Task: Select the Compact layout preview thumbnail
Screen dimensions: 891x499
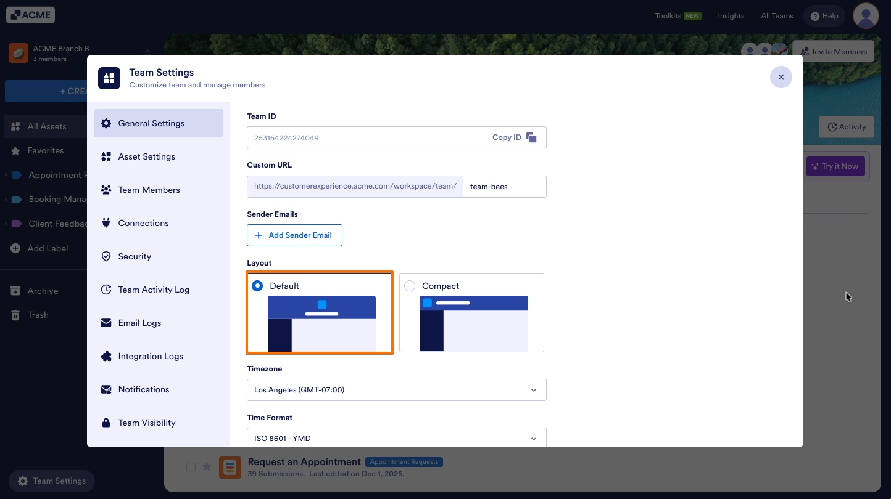Action: tap(474, 323)
